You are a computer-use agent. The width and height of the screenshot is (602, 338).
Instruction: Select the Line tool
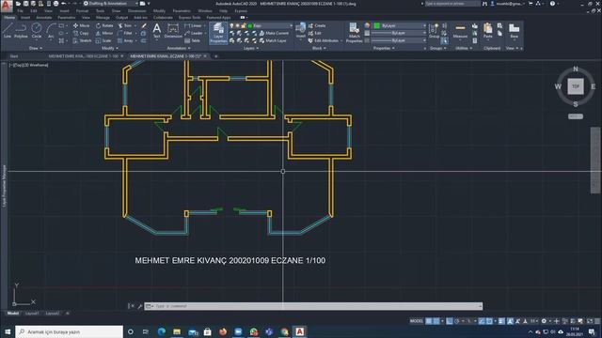pyautogui.click(x=8, y=31)
